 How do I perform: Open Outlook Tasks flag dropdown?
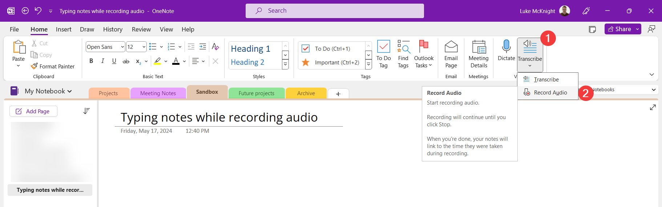[x=424, y=54]
